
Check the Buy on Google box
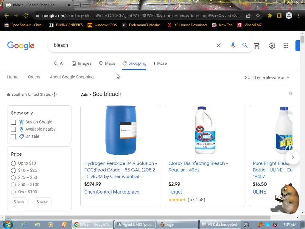(13, 122)
